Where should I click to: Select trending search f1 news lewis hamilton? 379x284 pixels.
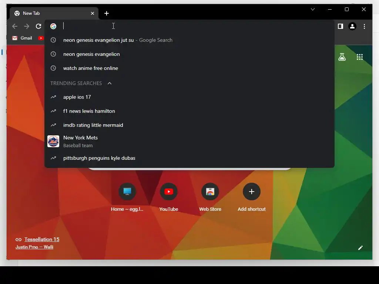[x=189, y=111]
